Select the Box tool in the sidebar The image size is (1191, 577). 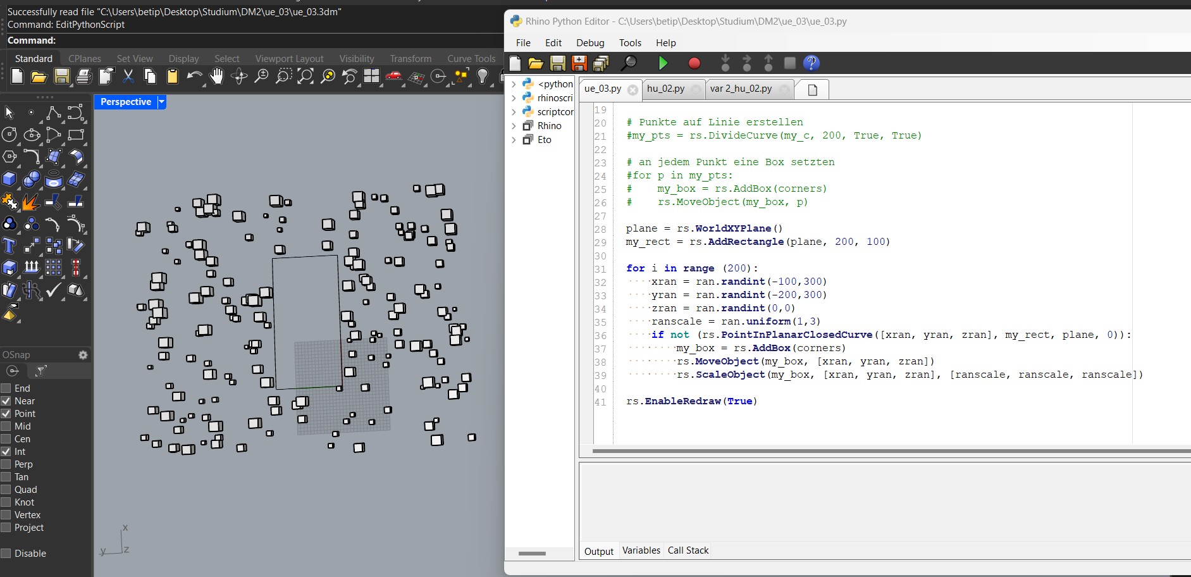pos(9,179)
